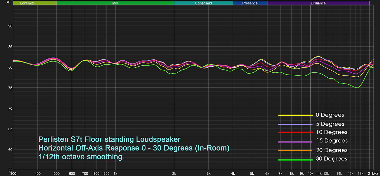The width and height of the screenshot is (380, 176).
Task: Select the green 30 Degrees legend line
Action: coord(295,160)
